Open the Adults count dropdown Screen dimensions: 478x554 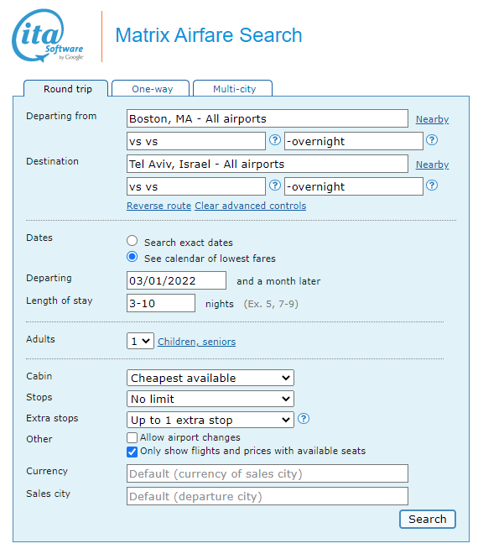click(x=140, y=341)
